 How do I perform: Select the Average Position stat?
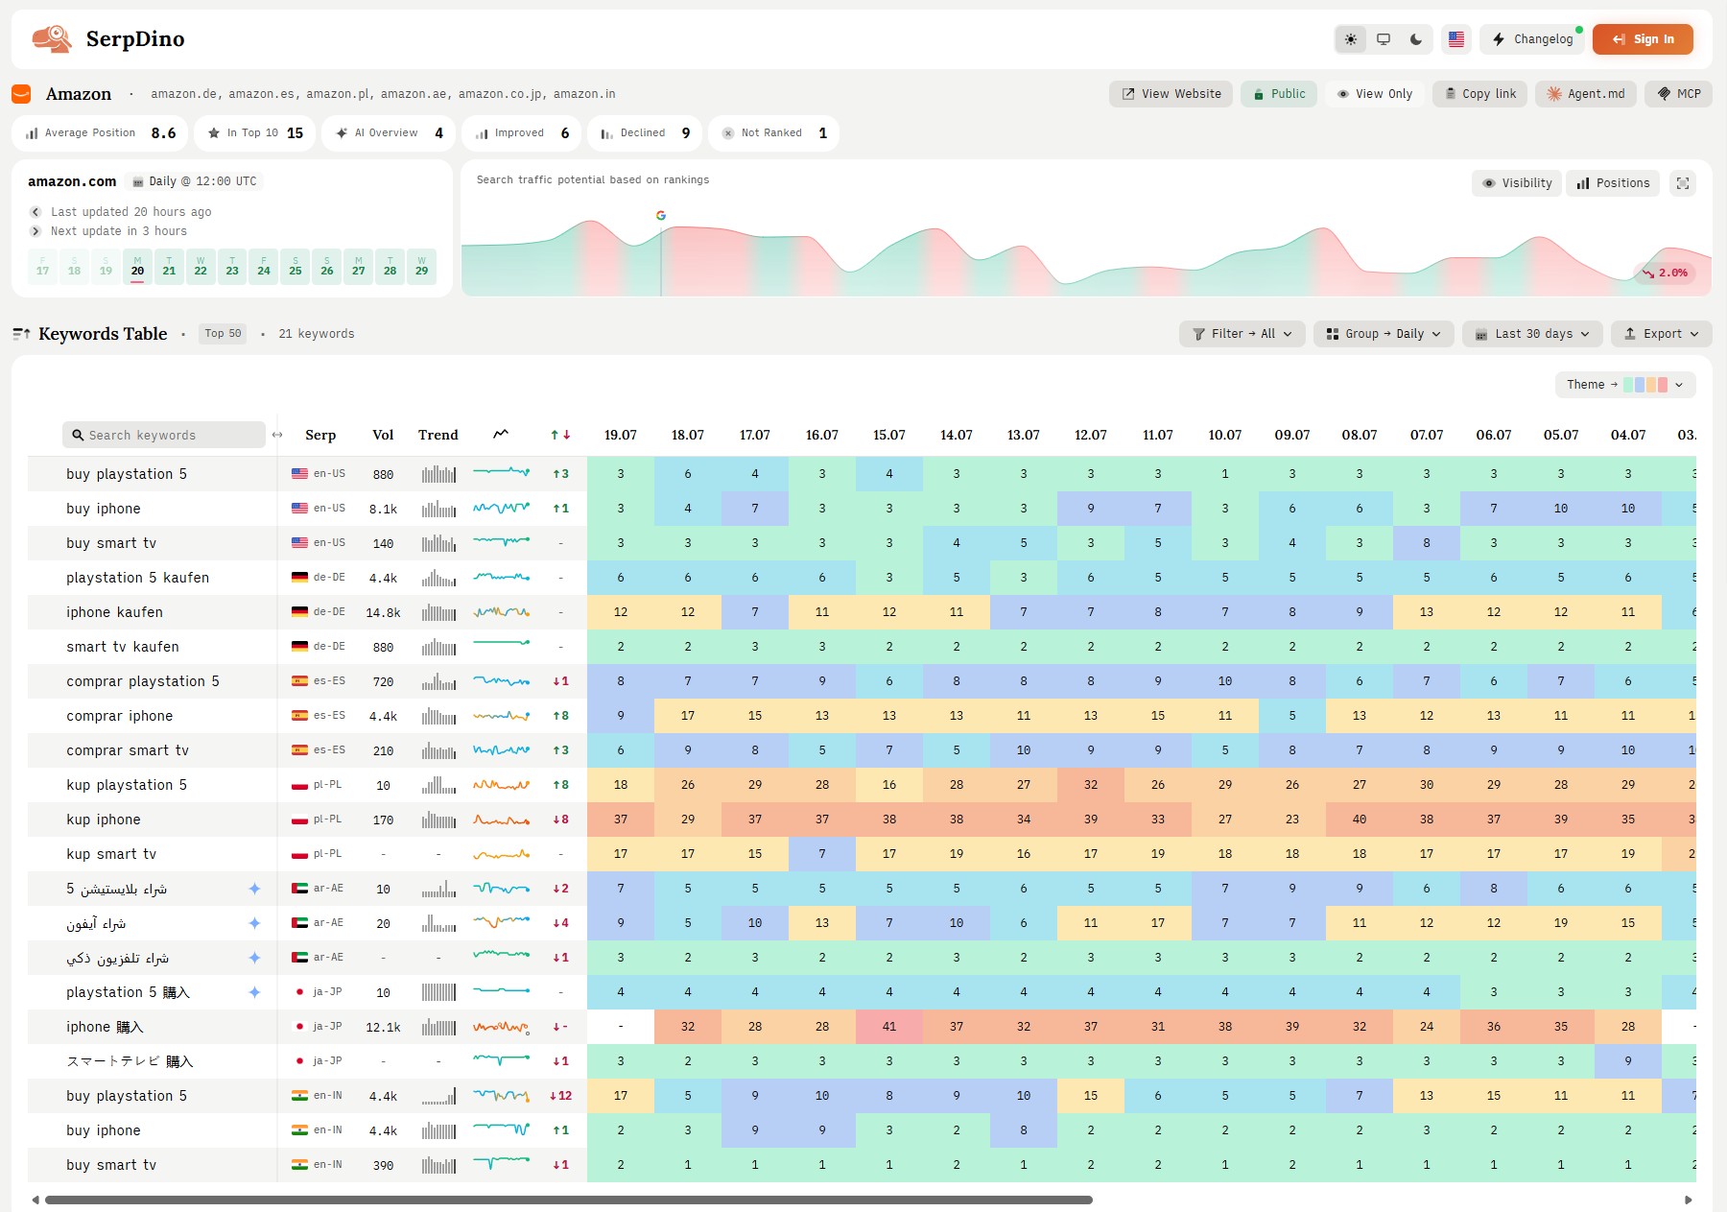pyautogui.click(x=100, y=133)
